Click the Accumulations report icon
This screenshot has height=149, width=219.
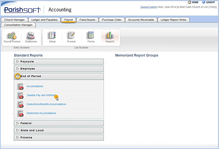click(x=20, y=86)
